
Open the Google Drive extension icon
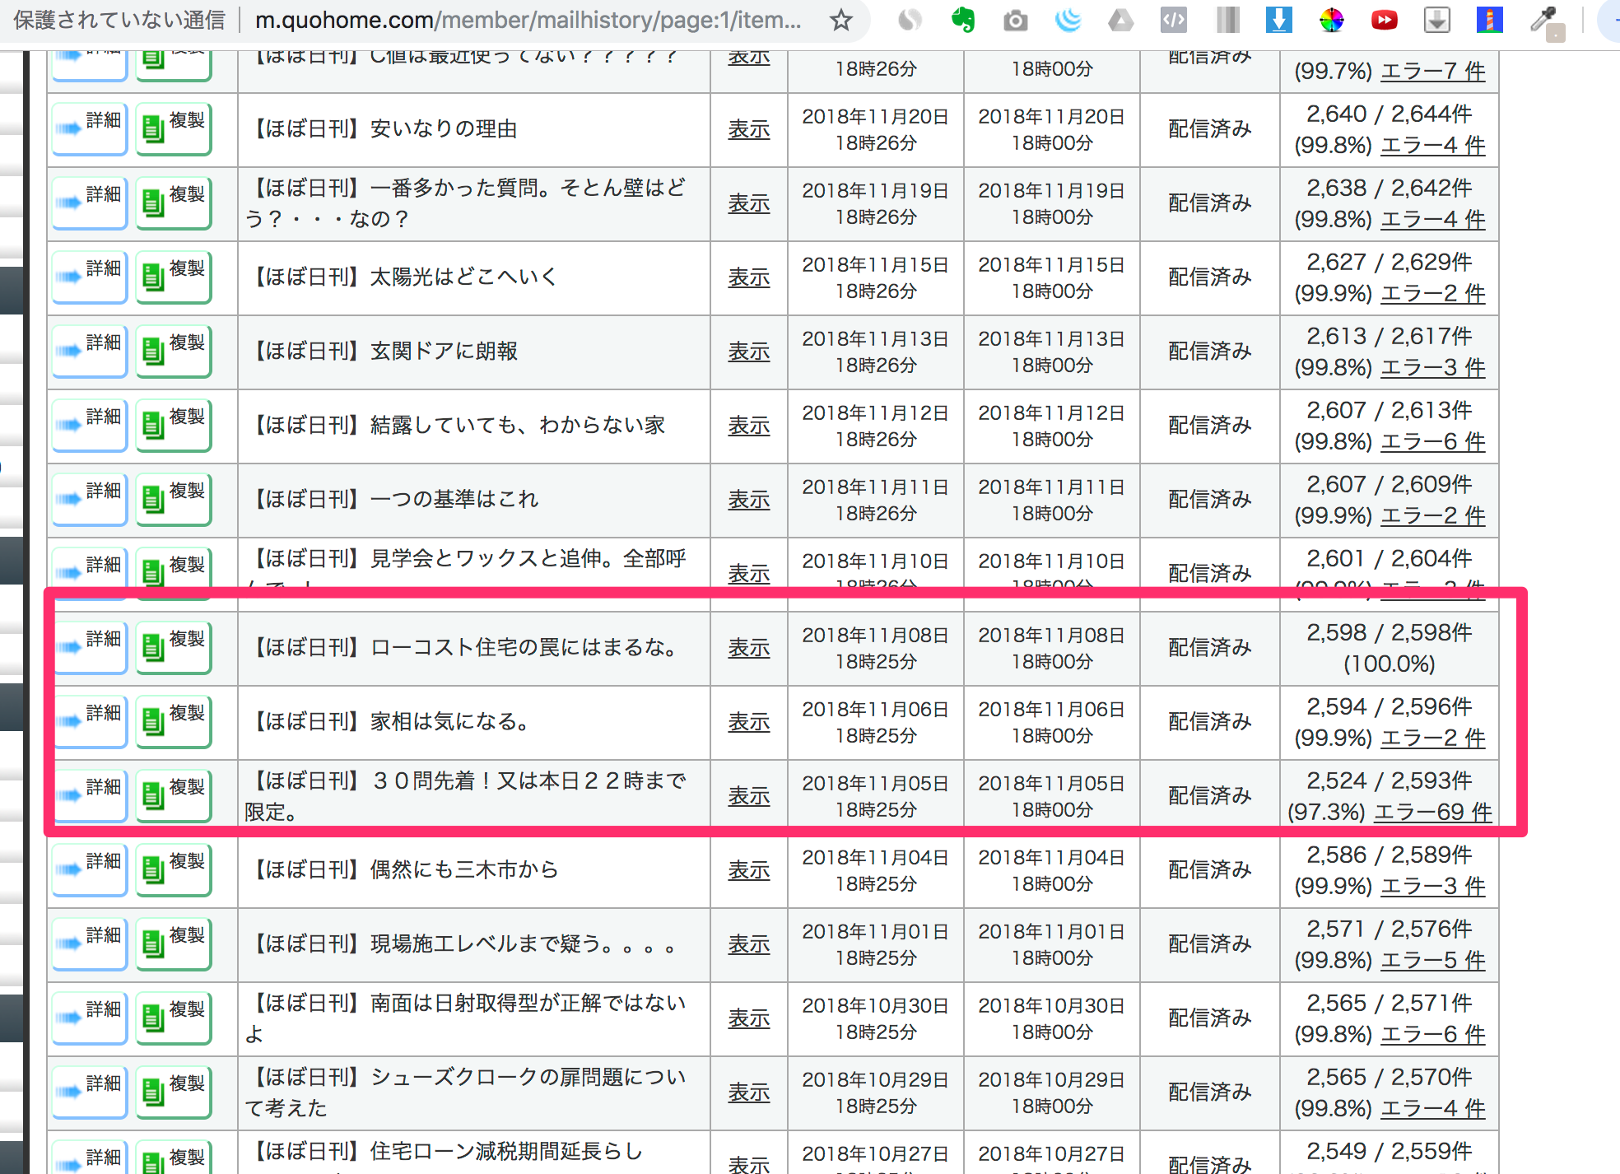[1120, 20]
